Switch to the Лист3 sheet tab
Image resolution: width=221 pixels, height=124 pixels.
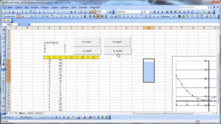tap(39, 113)
